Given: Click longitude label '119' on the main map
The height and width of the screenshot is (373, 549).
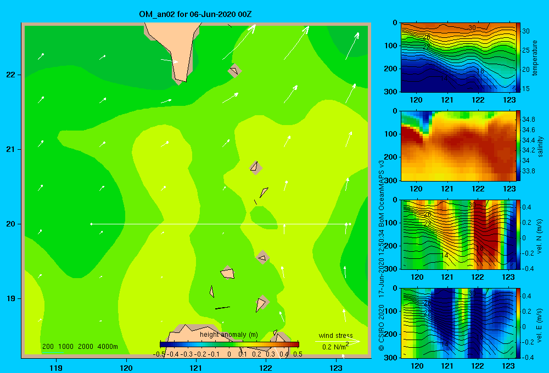Looking at the screenshot, I should (x=56, y=368).
